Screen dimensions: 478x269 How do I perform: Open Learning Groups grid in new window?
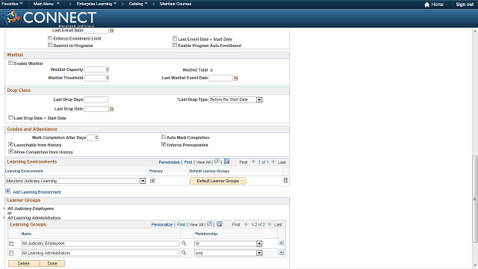pos(209,224)
